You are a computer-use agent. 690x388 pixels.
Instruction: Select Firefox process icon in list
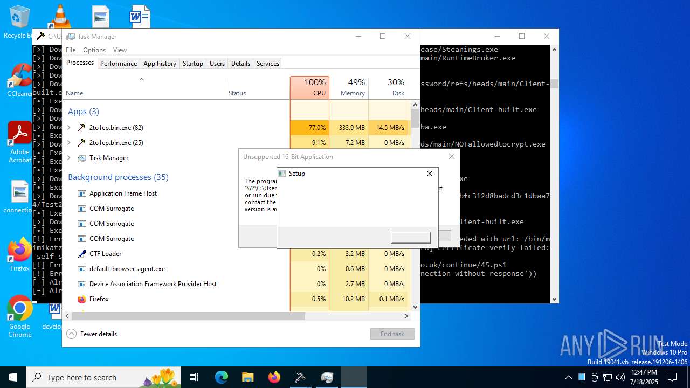[x=81, y=299]
